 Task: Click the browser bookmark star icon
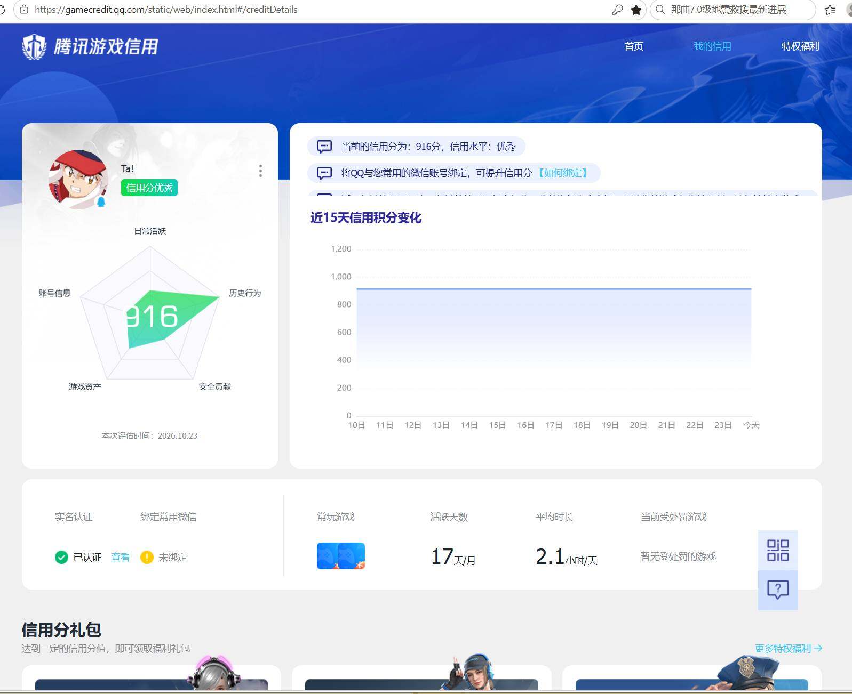click(x=636, y=10)
